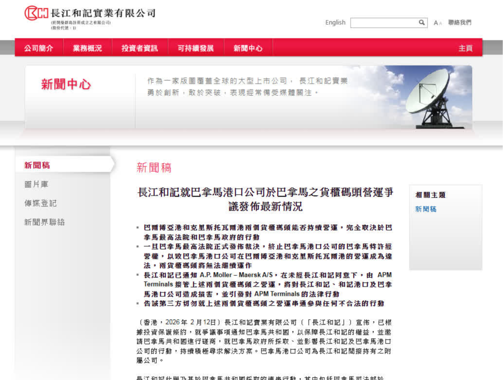
Task: Select 投資者資訊 in the navigation bar
Action: point(139,48)
